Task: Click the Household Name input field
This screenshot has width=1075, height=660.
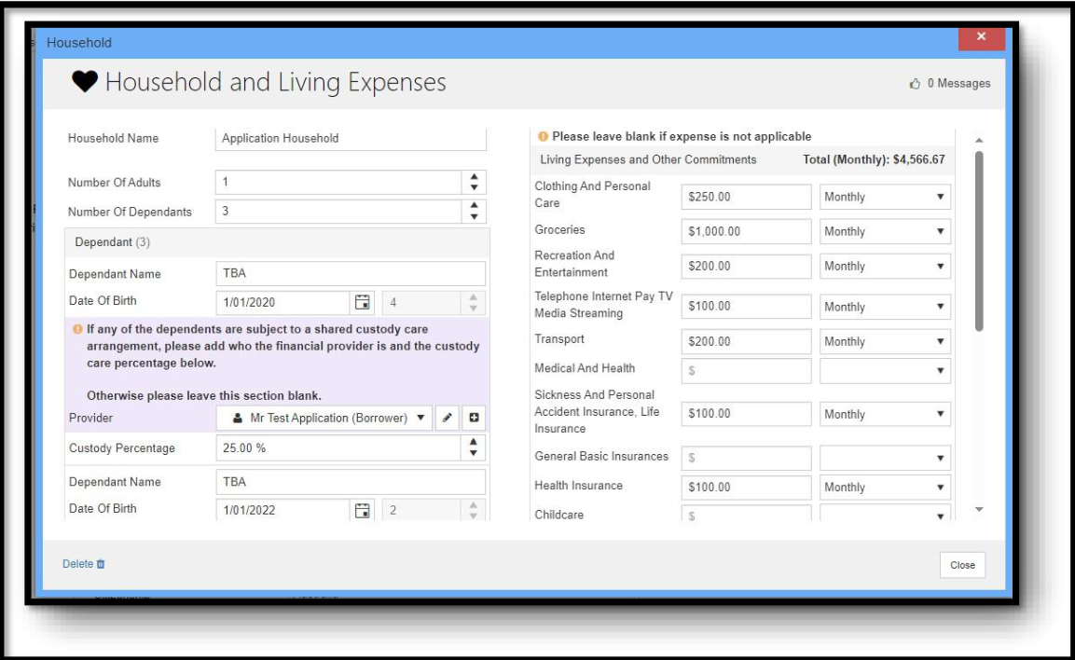Action: click(351, 138)
